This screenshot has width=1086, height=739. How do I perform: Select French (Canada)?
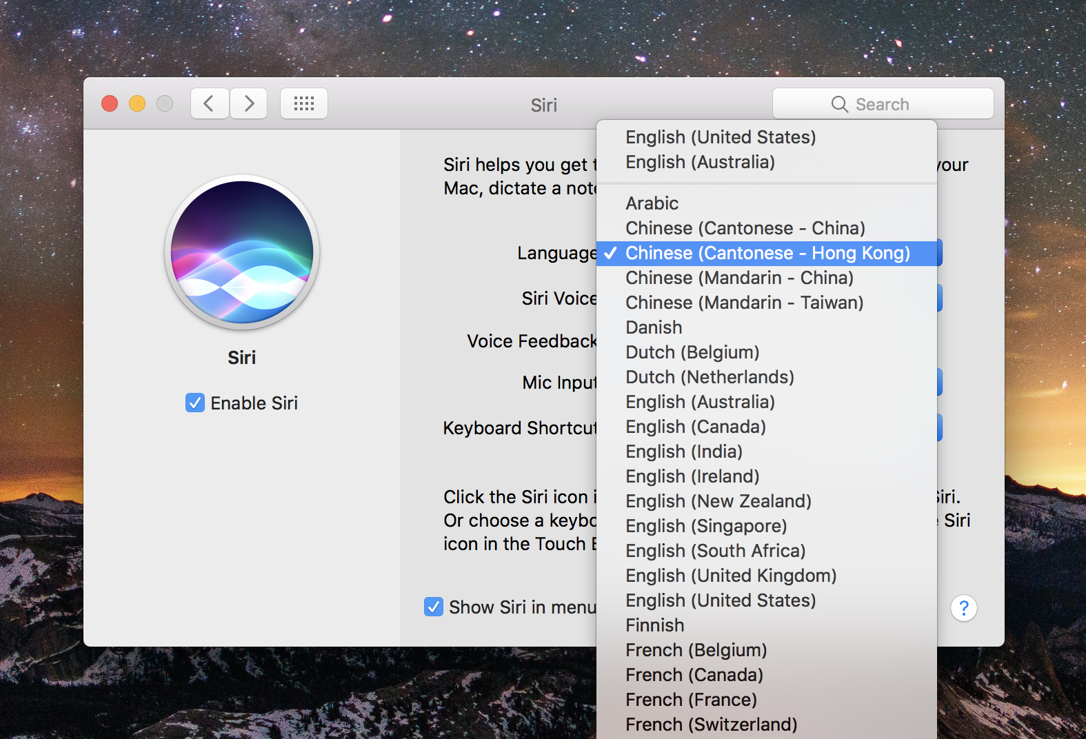pyautogui.click(x=767, y=675)
